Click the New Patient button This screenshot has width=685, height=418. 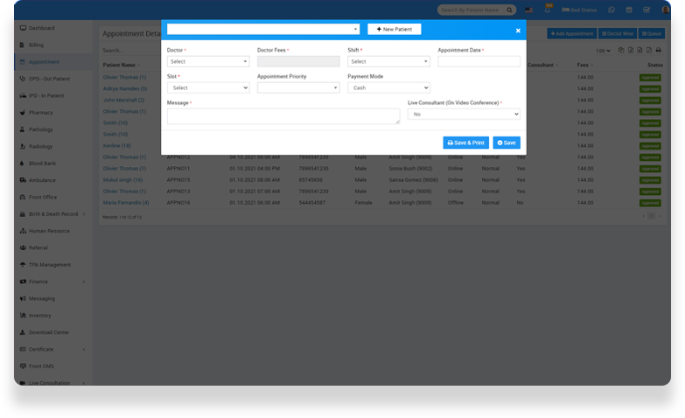394,29
